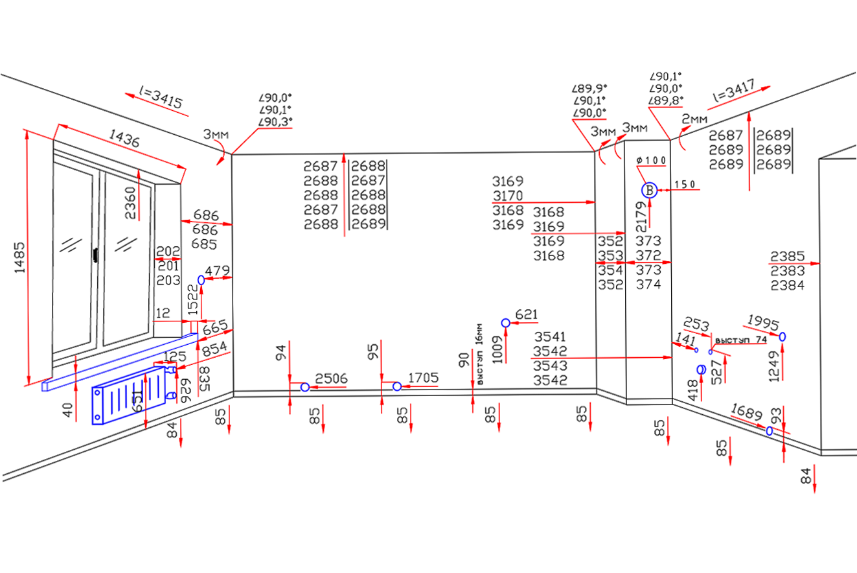The image size is (857, 573).
Task: Select the double blue circle above 418
Action: coord(700,370)
